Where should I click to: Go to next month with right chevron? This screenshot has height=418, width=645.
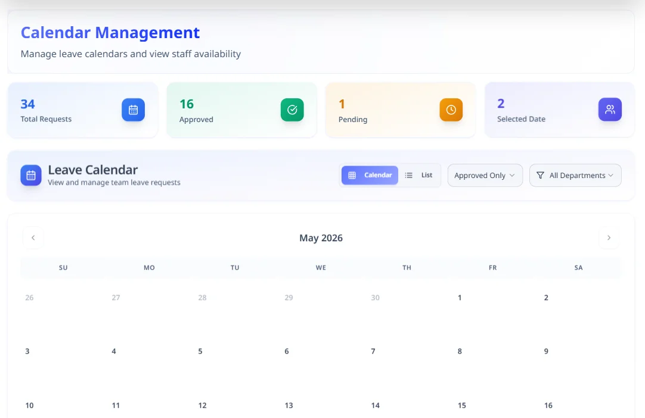point(609,238)
